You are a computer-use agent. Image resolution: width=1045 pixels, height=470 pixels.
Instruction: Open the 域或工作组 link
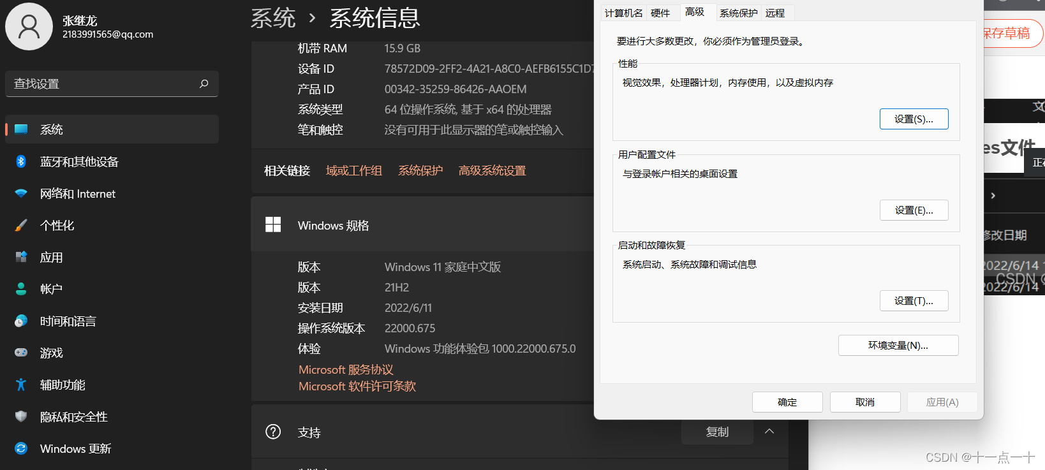pyautogui.click(x=354, y=171)
